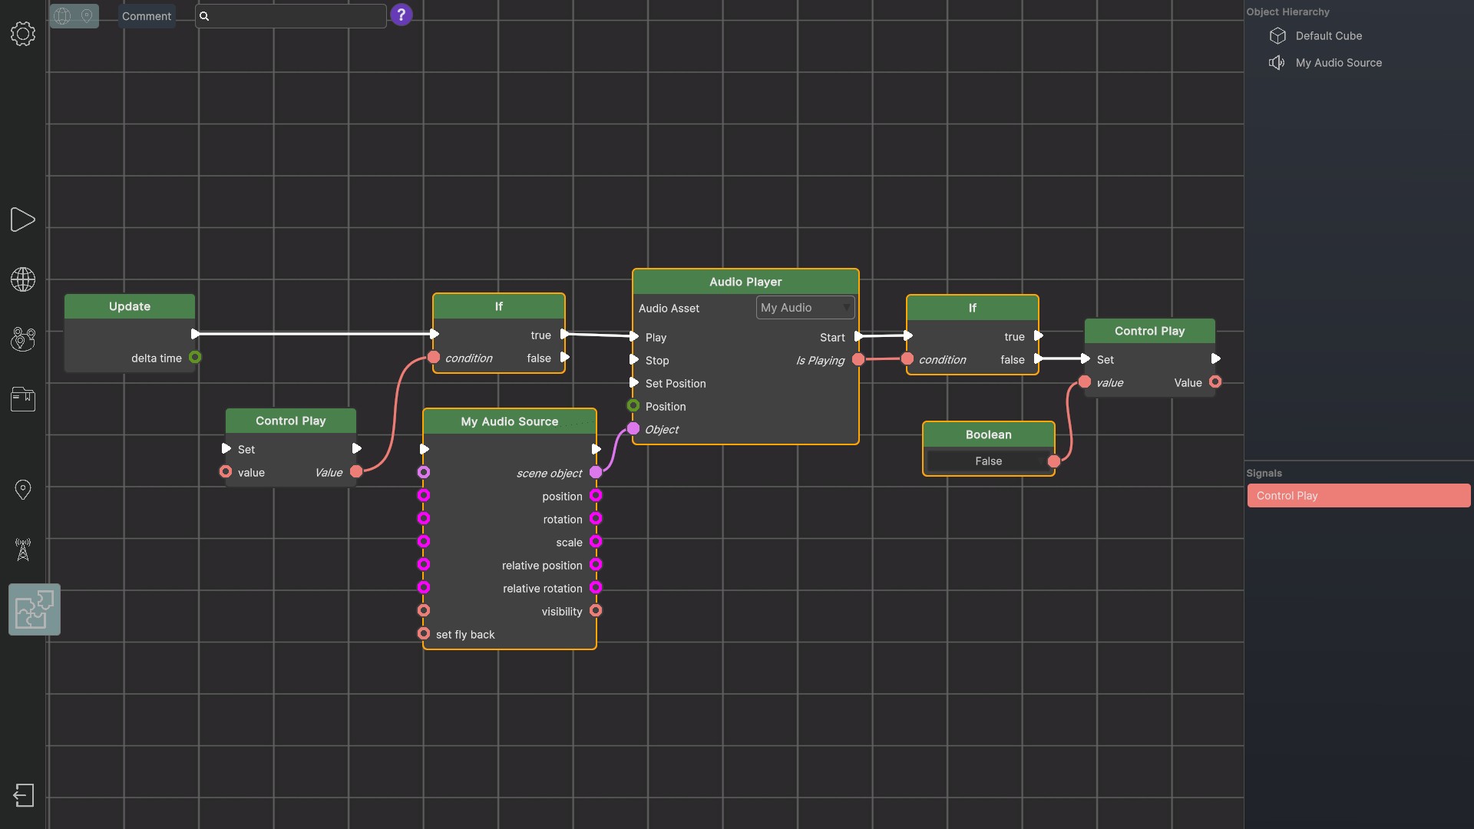Select Default Cube in Object Hierarchy

1329,36
